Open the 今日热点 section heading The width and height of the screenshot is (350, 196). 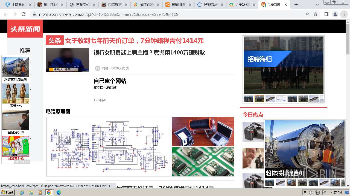253,115
